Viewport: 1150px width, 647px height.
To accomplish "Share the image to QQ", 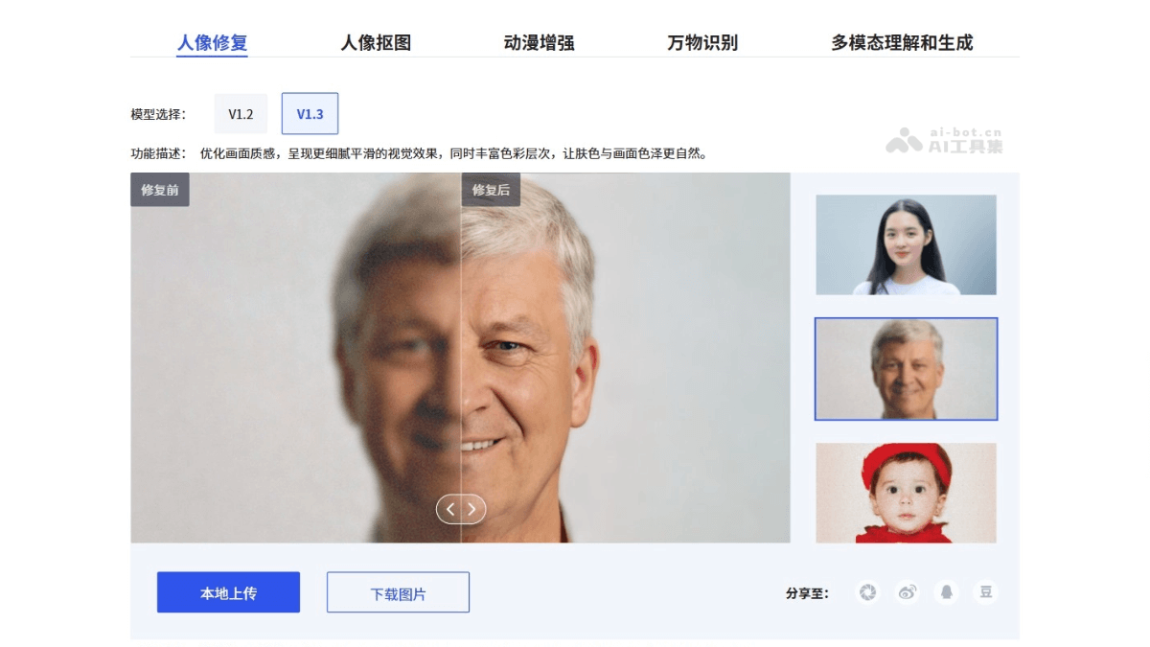I will click(x=947, y=592).
